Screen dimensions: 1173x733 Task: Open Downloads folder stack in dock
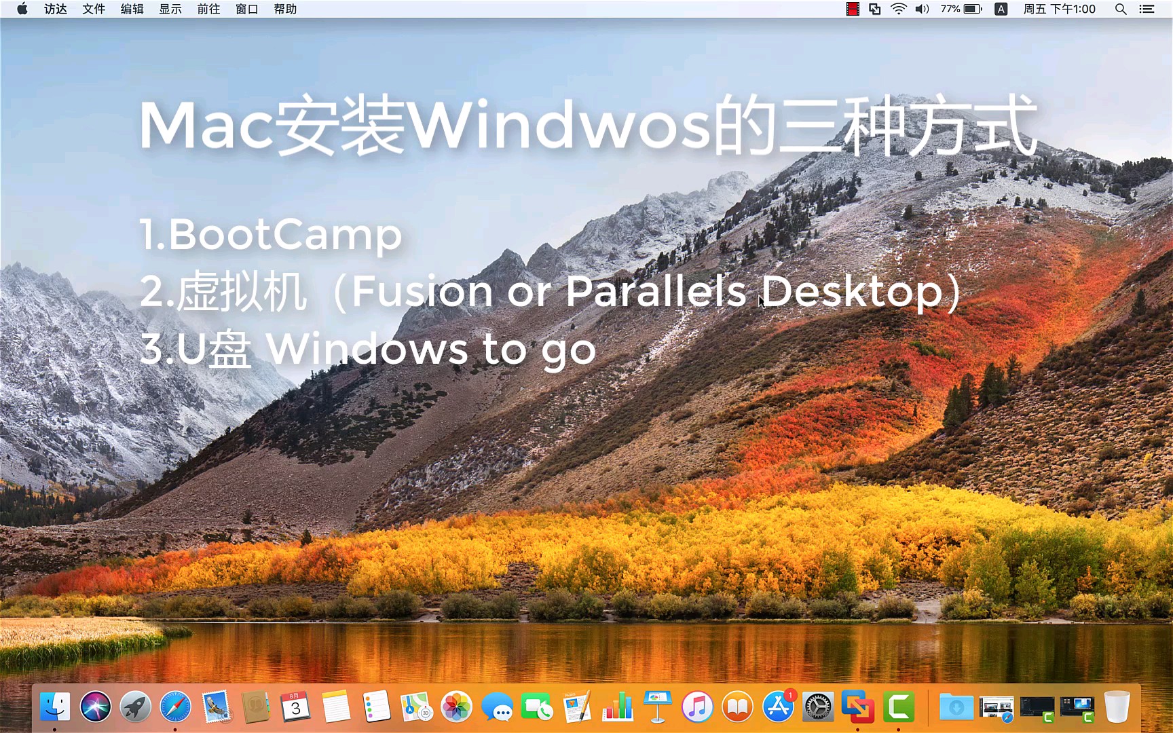click(x=956, y=707)
